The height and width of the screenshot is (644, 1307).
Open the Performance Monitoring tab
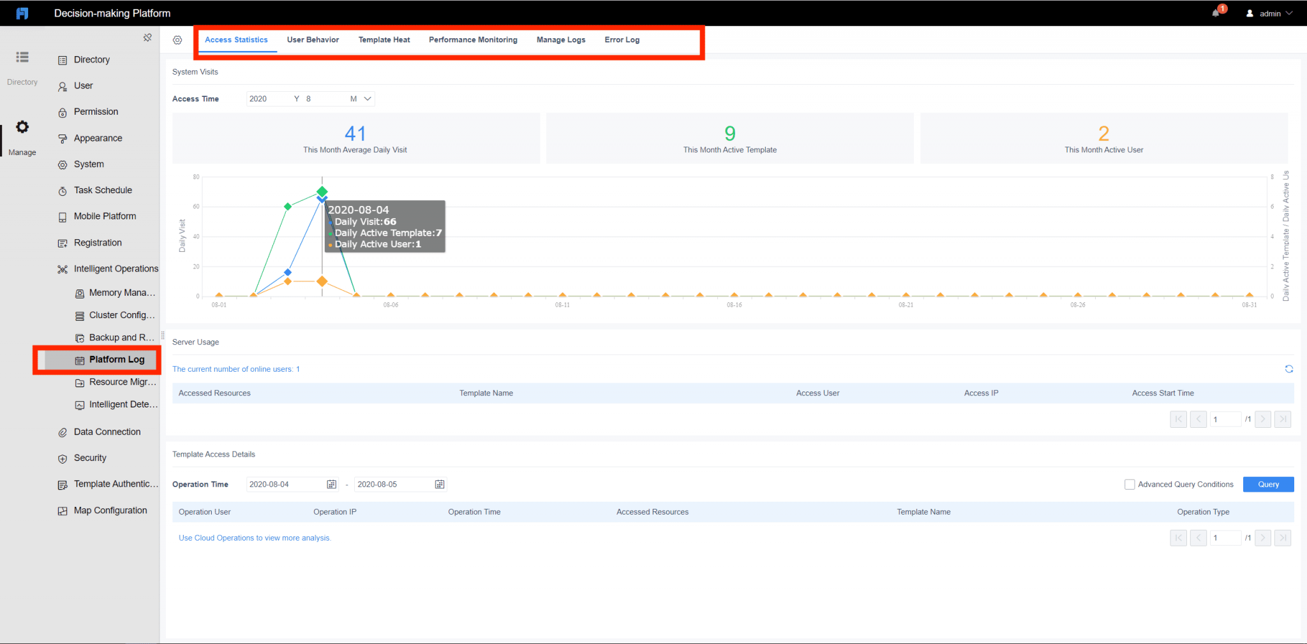pos(473,40)
